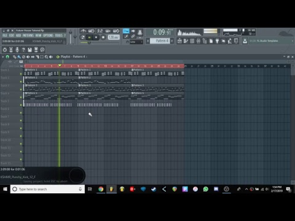This screenshot has height=221, width=295.
Task: Click the save project disk icon
Action: click(x=29, y=50)
